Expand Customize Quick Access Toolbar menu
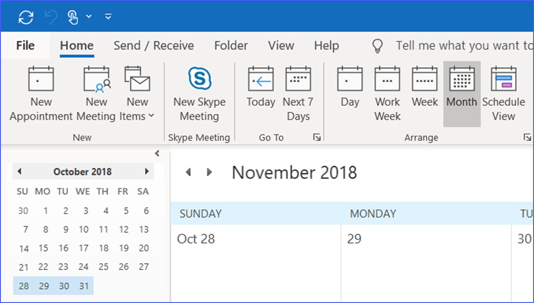This screenshot has height=303, width=534. (x=108, y=17)
